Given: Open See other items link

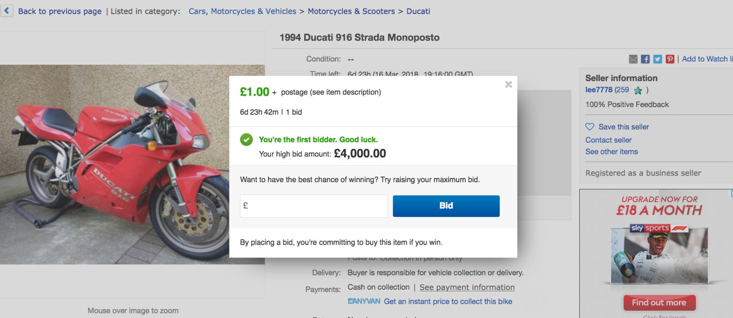Looking at the screenshot, I should point(611,151).
